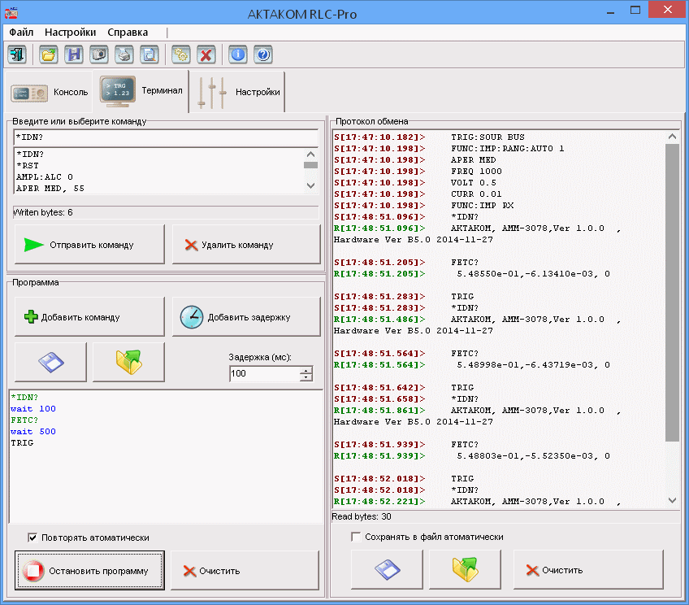Click the blue info toolbar icon
Viewport: 689px width, 605px height.
pyautogui.click(x=238, y=55)
